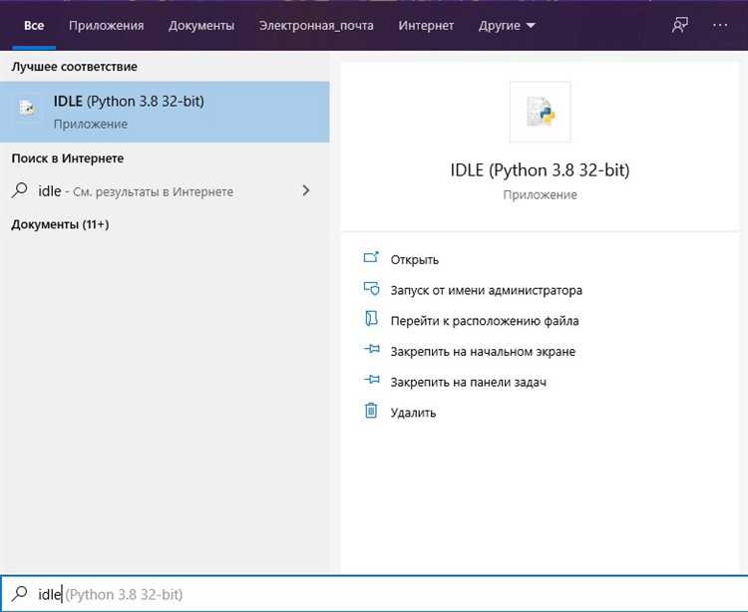Image resolution: width=748 pixels, height=612 pixels.
Task: Click the open window icon beside "Открыть"
Action: point(371,257)
